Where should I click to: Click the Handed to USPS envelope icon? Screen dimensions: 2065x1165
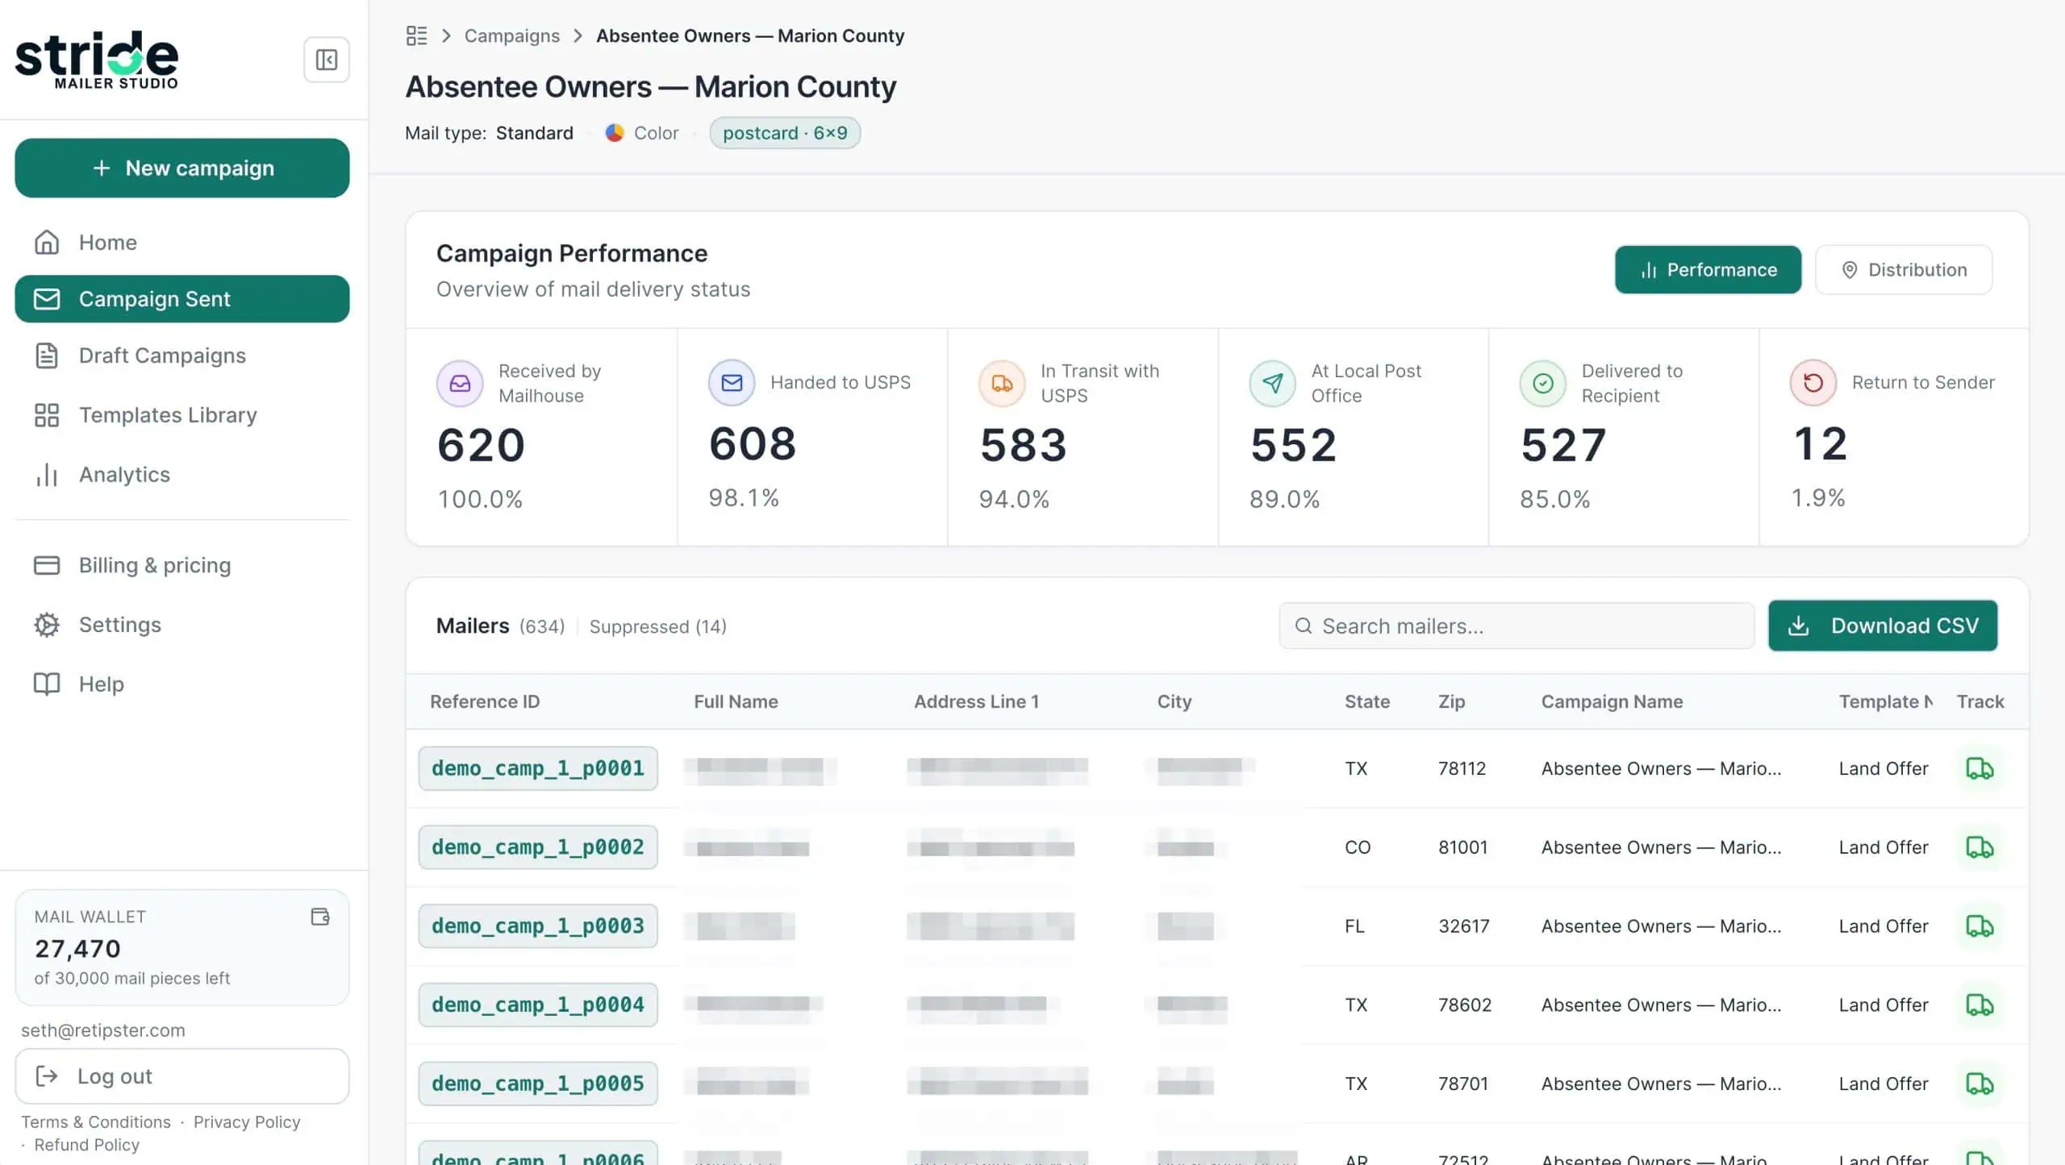(x=732, y=382)
